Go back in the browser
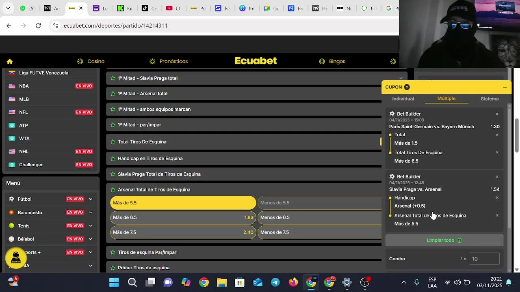This screenshot has width=520, height=292. pos(9,26)
